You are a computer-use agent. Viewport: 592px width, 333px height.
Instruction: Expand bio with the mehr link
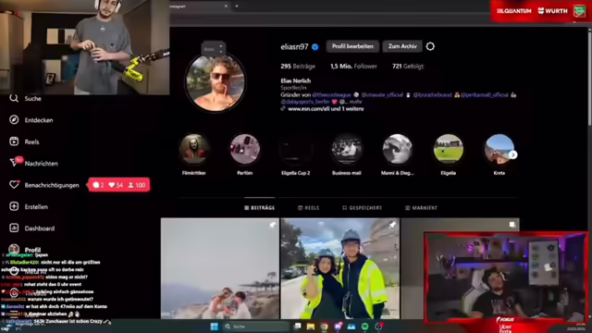pos(355,102)
